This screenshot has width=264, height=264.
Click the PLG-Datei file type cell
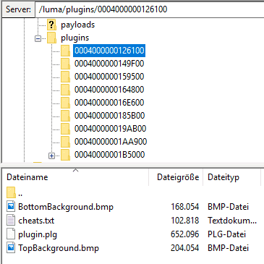click(226, 234)
